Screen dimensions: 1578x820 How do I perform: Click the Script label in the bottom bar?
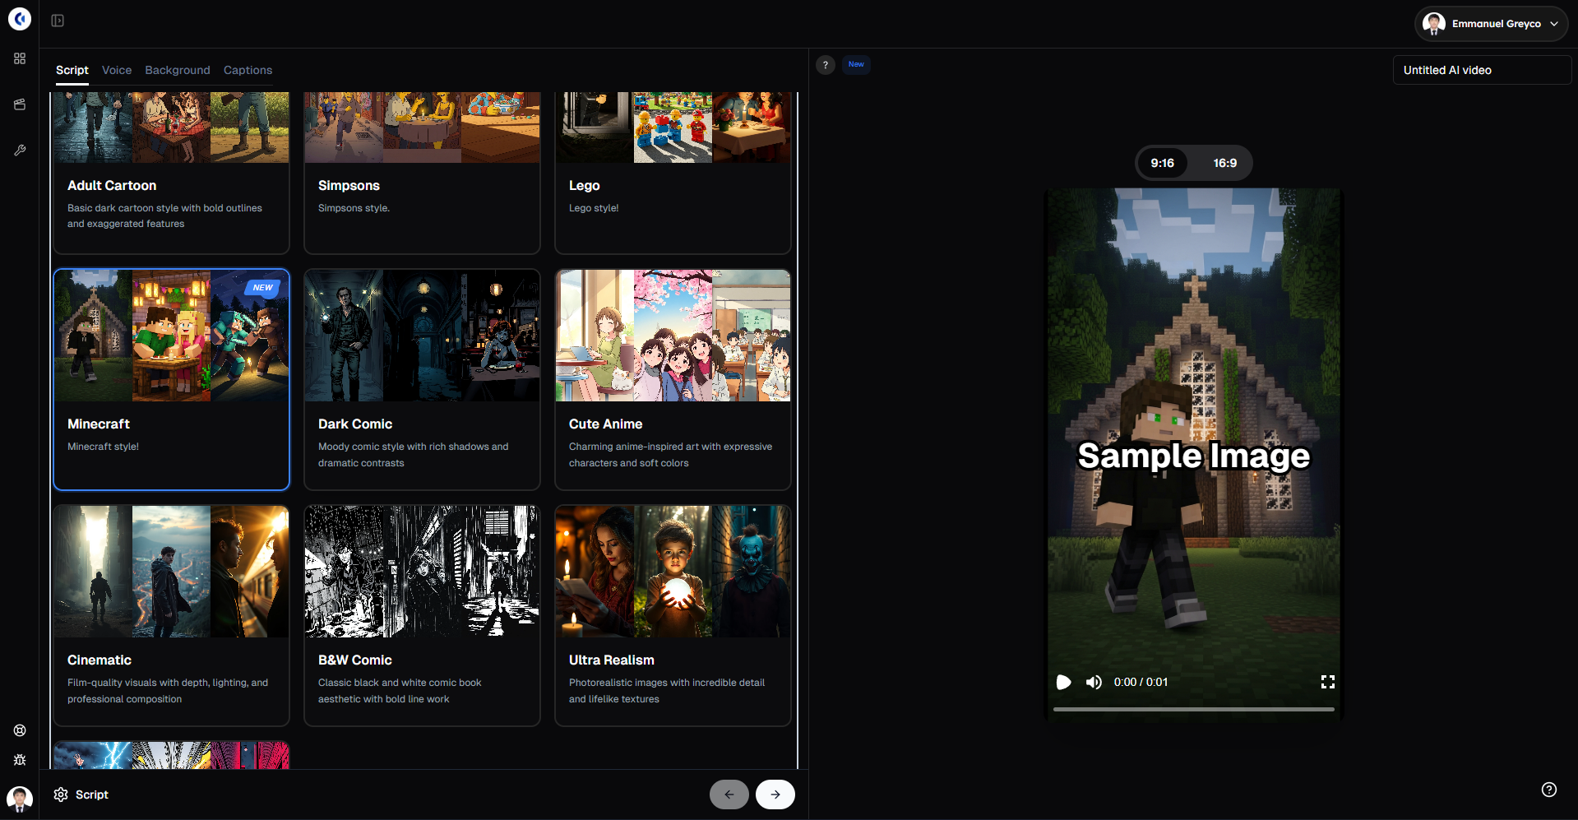click(x=92, y=795)
